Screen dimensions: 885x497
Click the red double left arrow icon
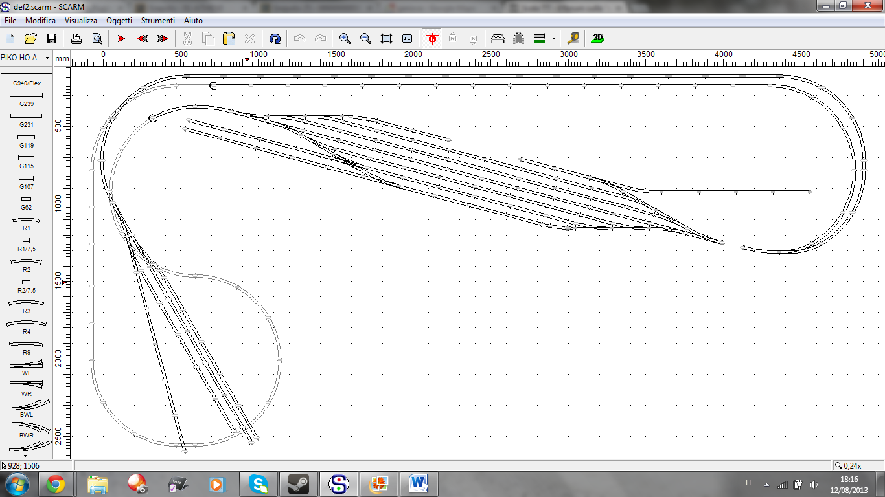142,39
